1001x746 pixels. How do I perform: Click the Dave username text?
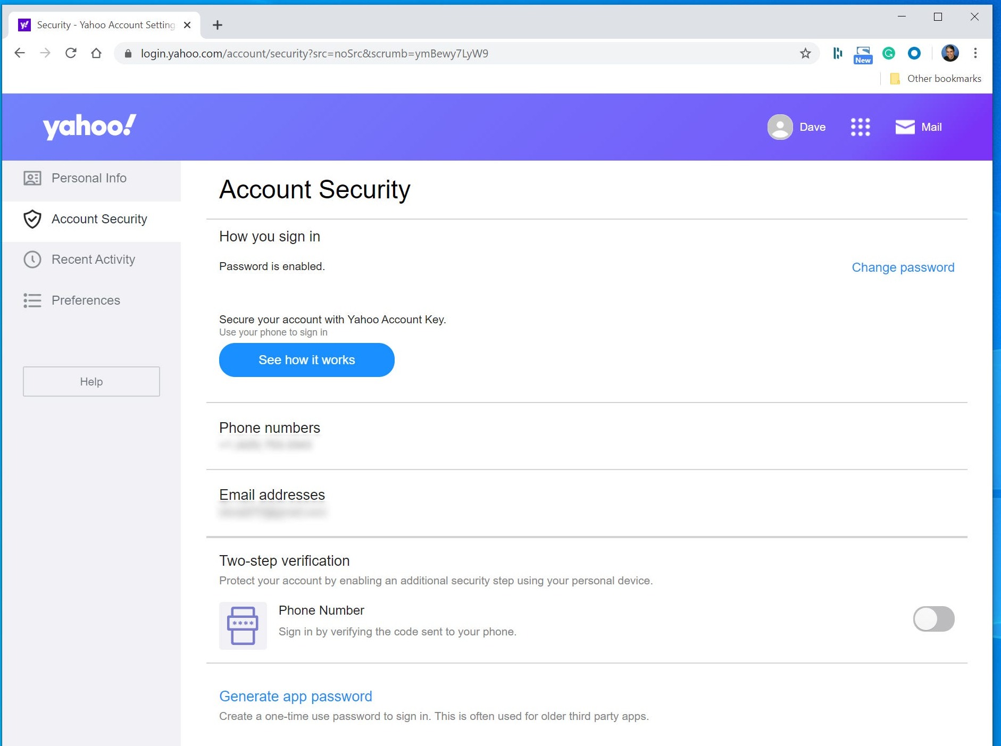point(813,127)
